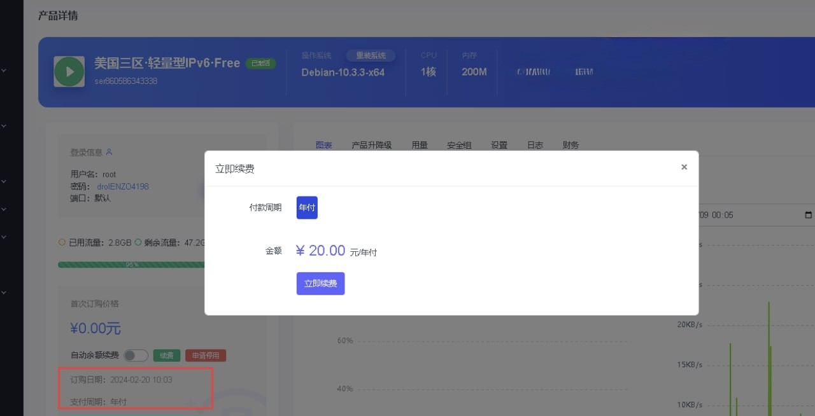Image resolution: width=815 pixels, height=416 pixels.
Task: Open the 日志 tab
Action: [535, 145]
